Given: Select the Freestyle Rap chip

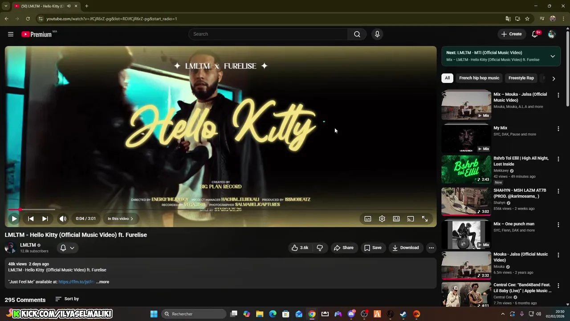Looking at the screenshot, I should coord(521,78).
